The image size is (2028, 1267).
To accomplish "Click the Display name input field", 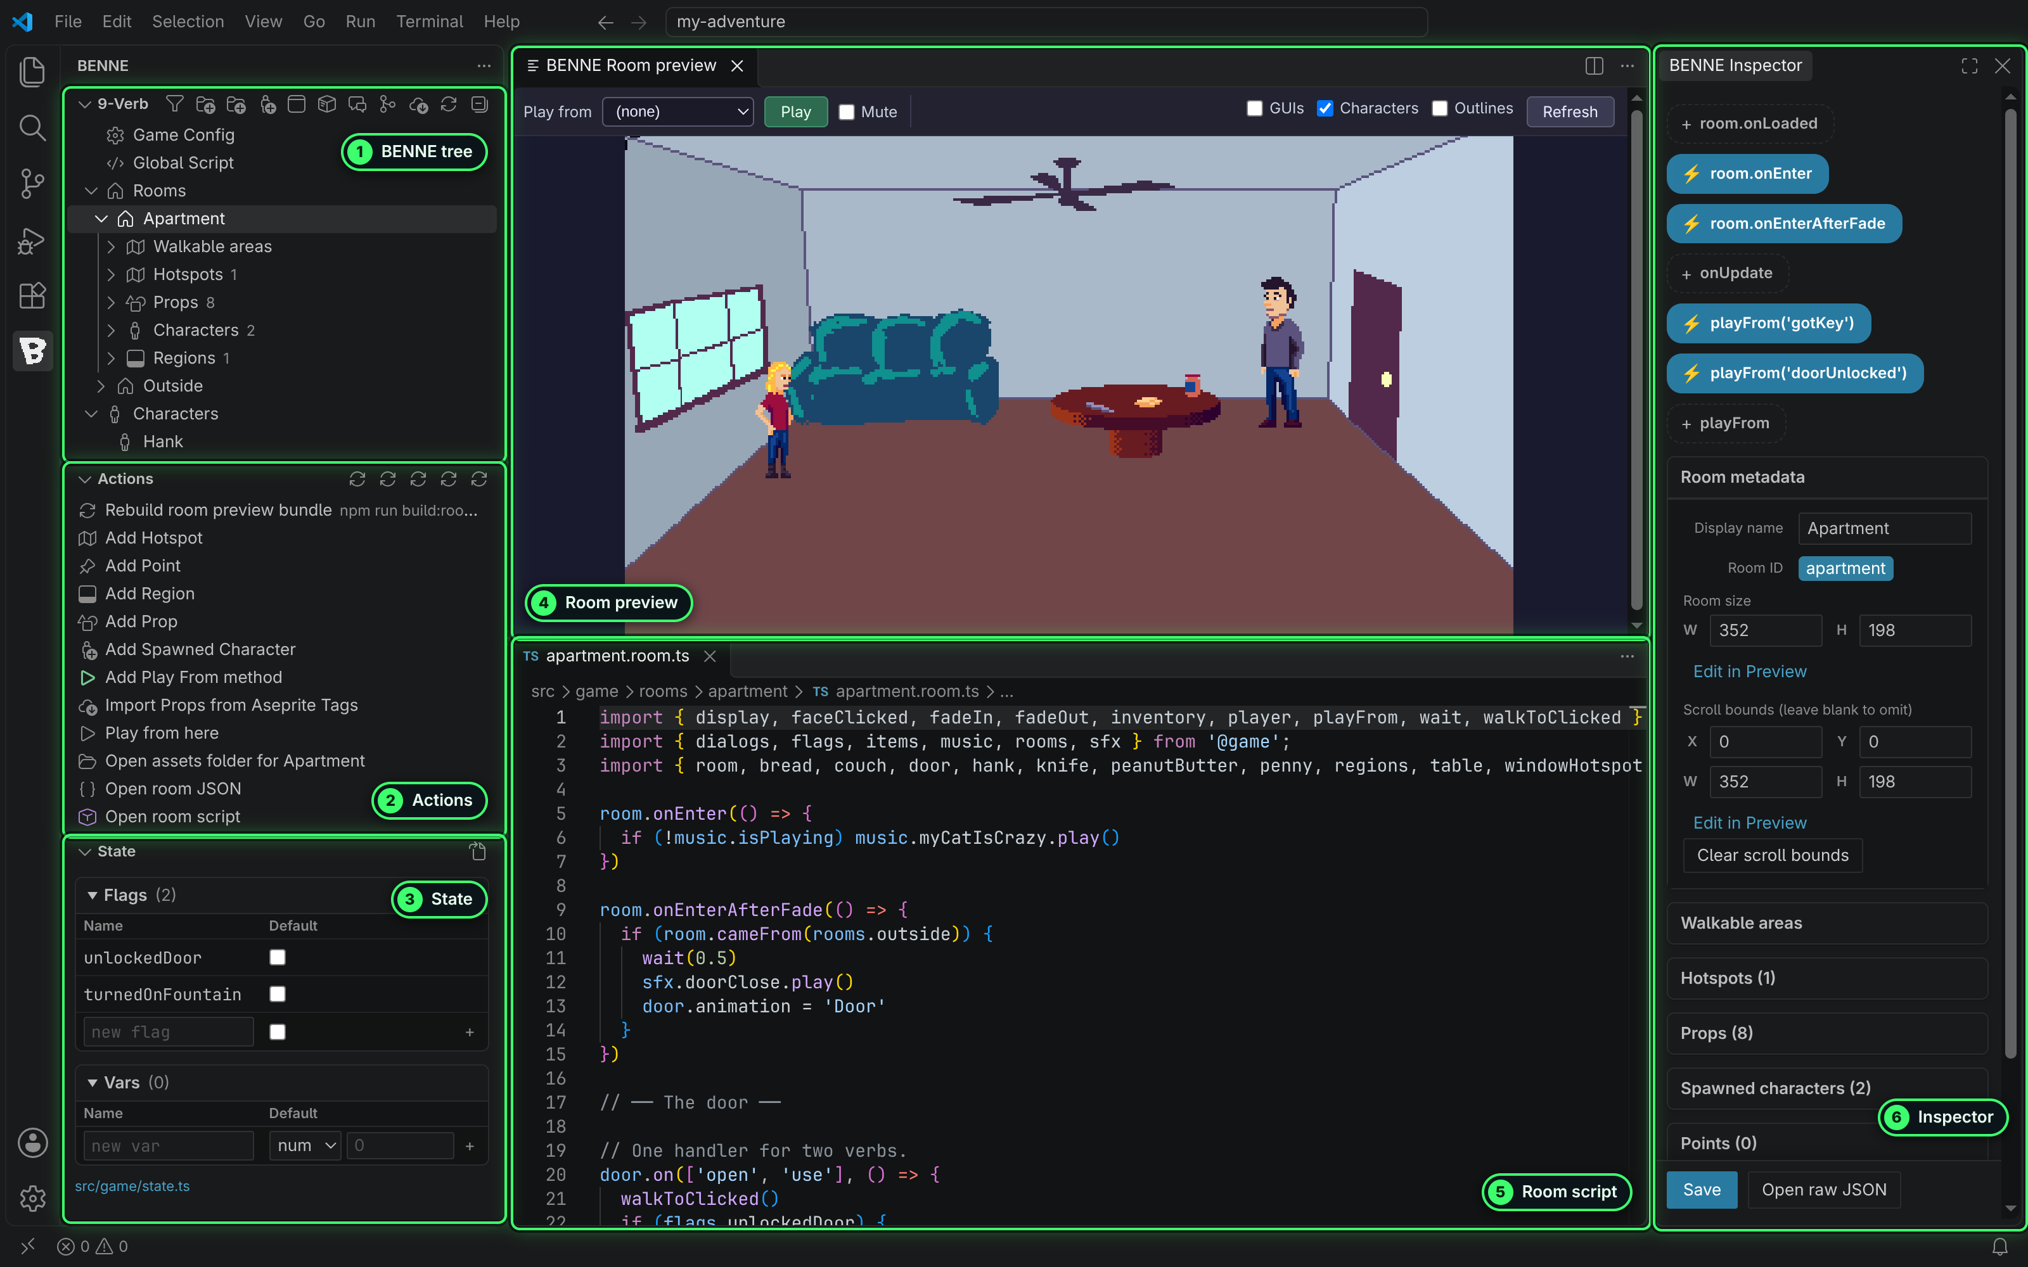I will tap(1885, 528).
